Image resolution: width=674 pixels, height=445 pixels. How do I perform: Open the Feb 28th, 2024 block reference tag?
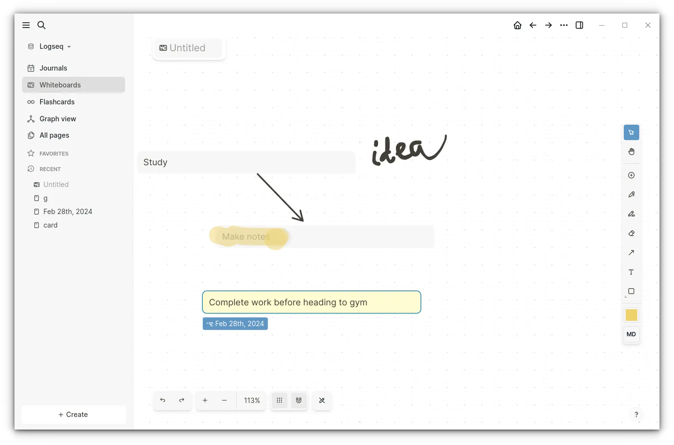click(235, 324)
